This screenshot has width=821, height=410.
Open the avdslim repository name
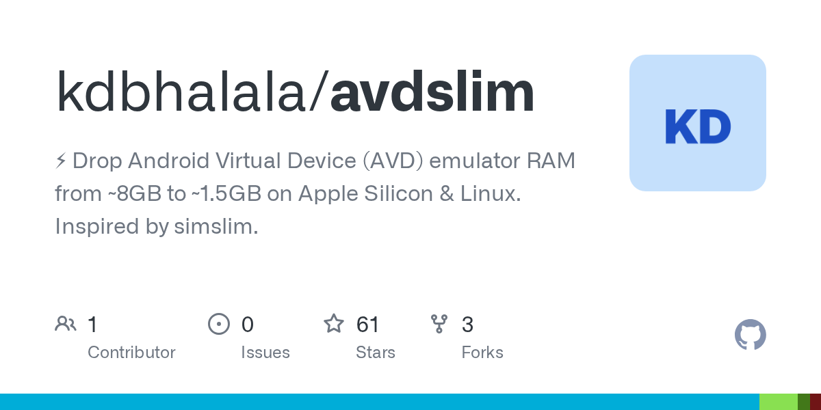[432, 92]
